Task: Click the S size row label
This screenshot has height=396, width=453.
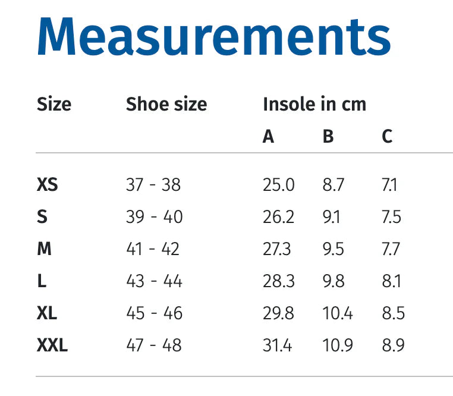Action: coord(42,217)
